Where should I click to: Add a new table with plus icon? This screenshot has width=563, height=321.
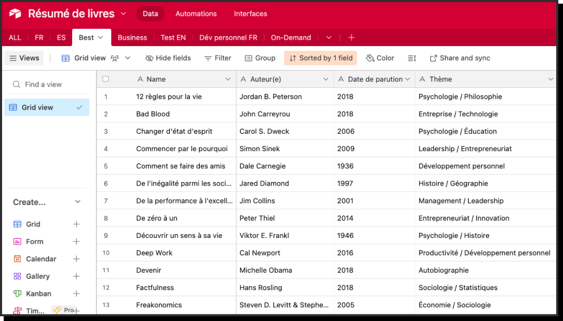click(x=351, y=38)
